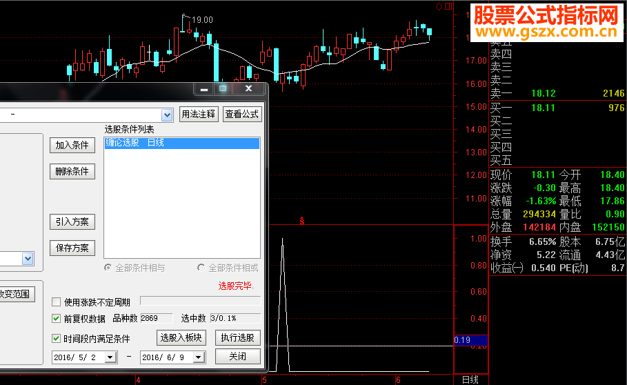This screenshot has width=627, height=385.
Task: Uncheck 时间段内满足条件 checkbox
Action: (57, 339)
